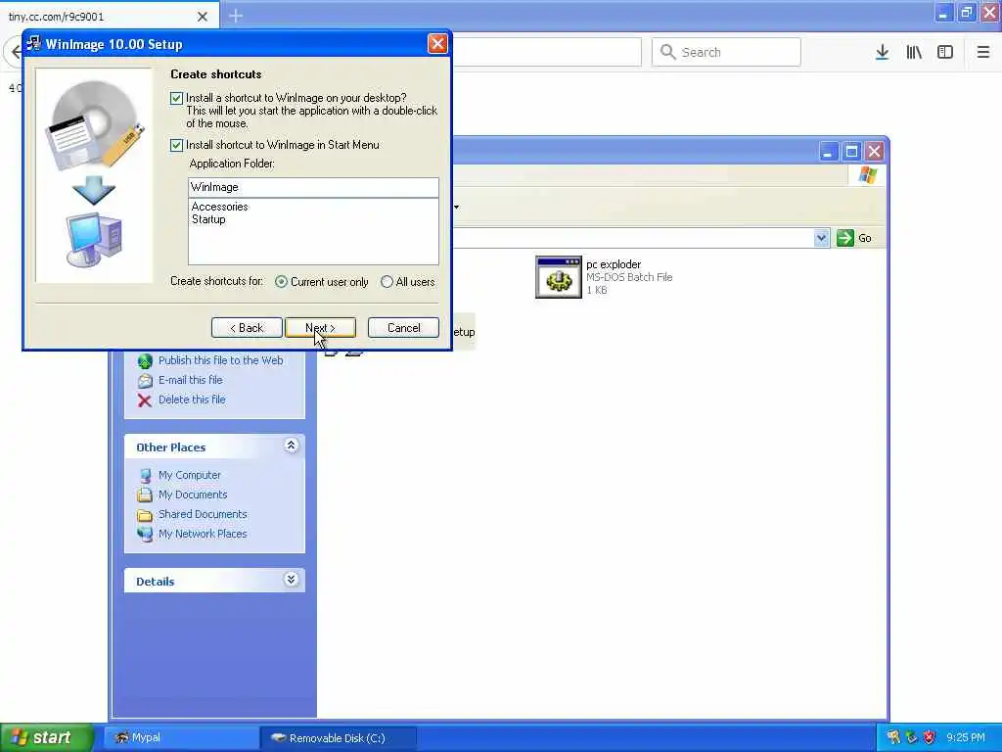Viewport: 1002px width, 752px height.
Task: Click the browser downloads icon
Action: 882,53
